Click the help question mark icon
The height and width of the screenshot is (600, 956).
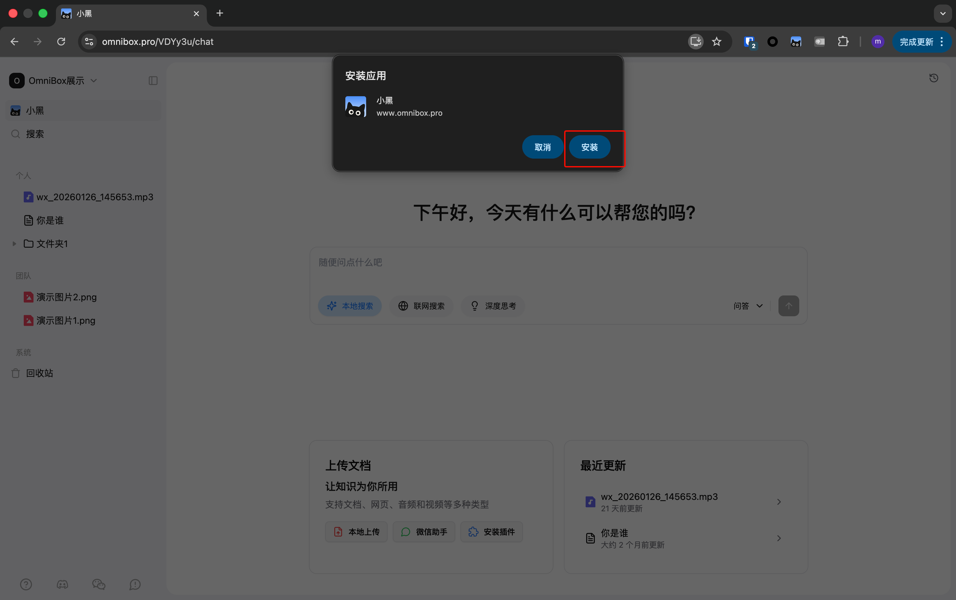(x=26, y=584)
